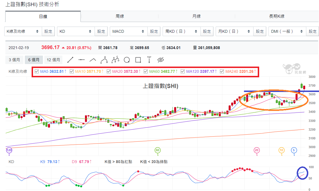Click the MA20 marker on chart timeline
Viewport: 319px width, 191px height.
pyautogui.click(x=257, y=150)
